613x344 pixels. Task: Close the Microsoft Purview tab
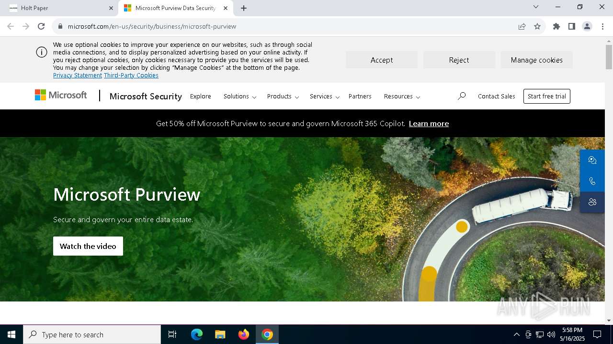[226, 8]
